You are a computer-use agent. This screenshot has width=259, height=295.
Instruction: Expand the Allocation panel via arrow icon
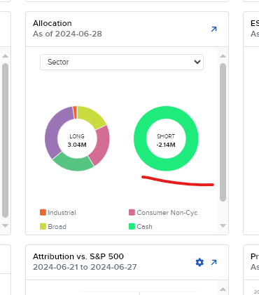pyautogui.click(x=213, y=29)
